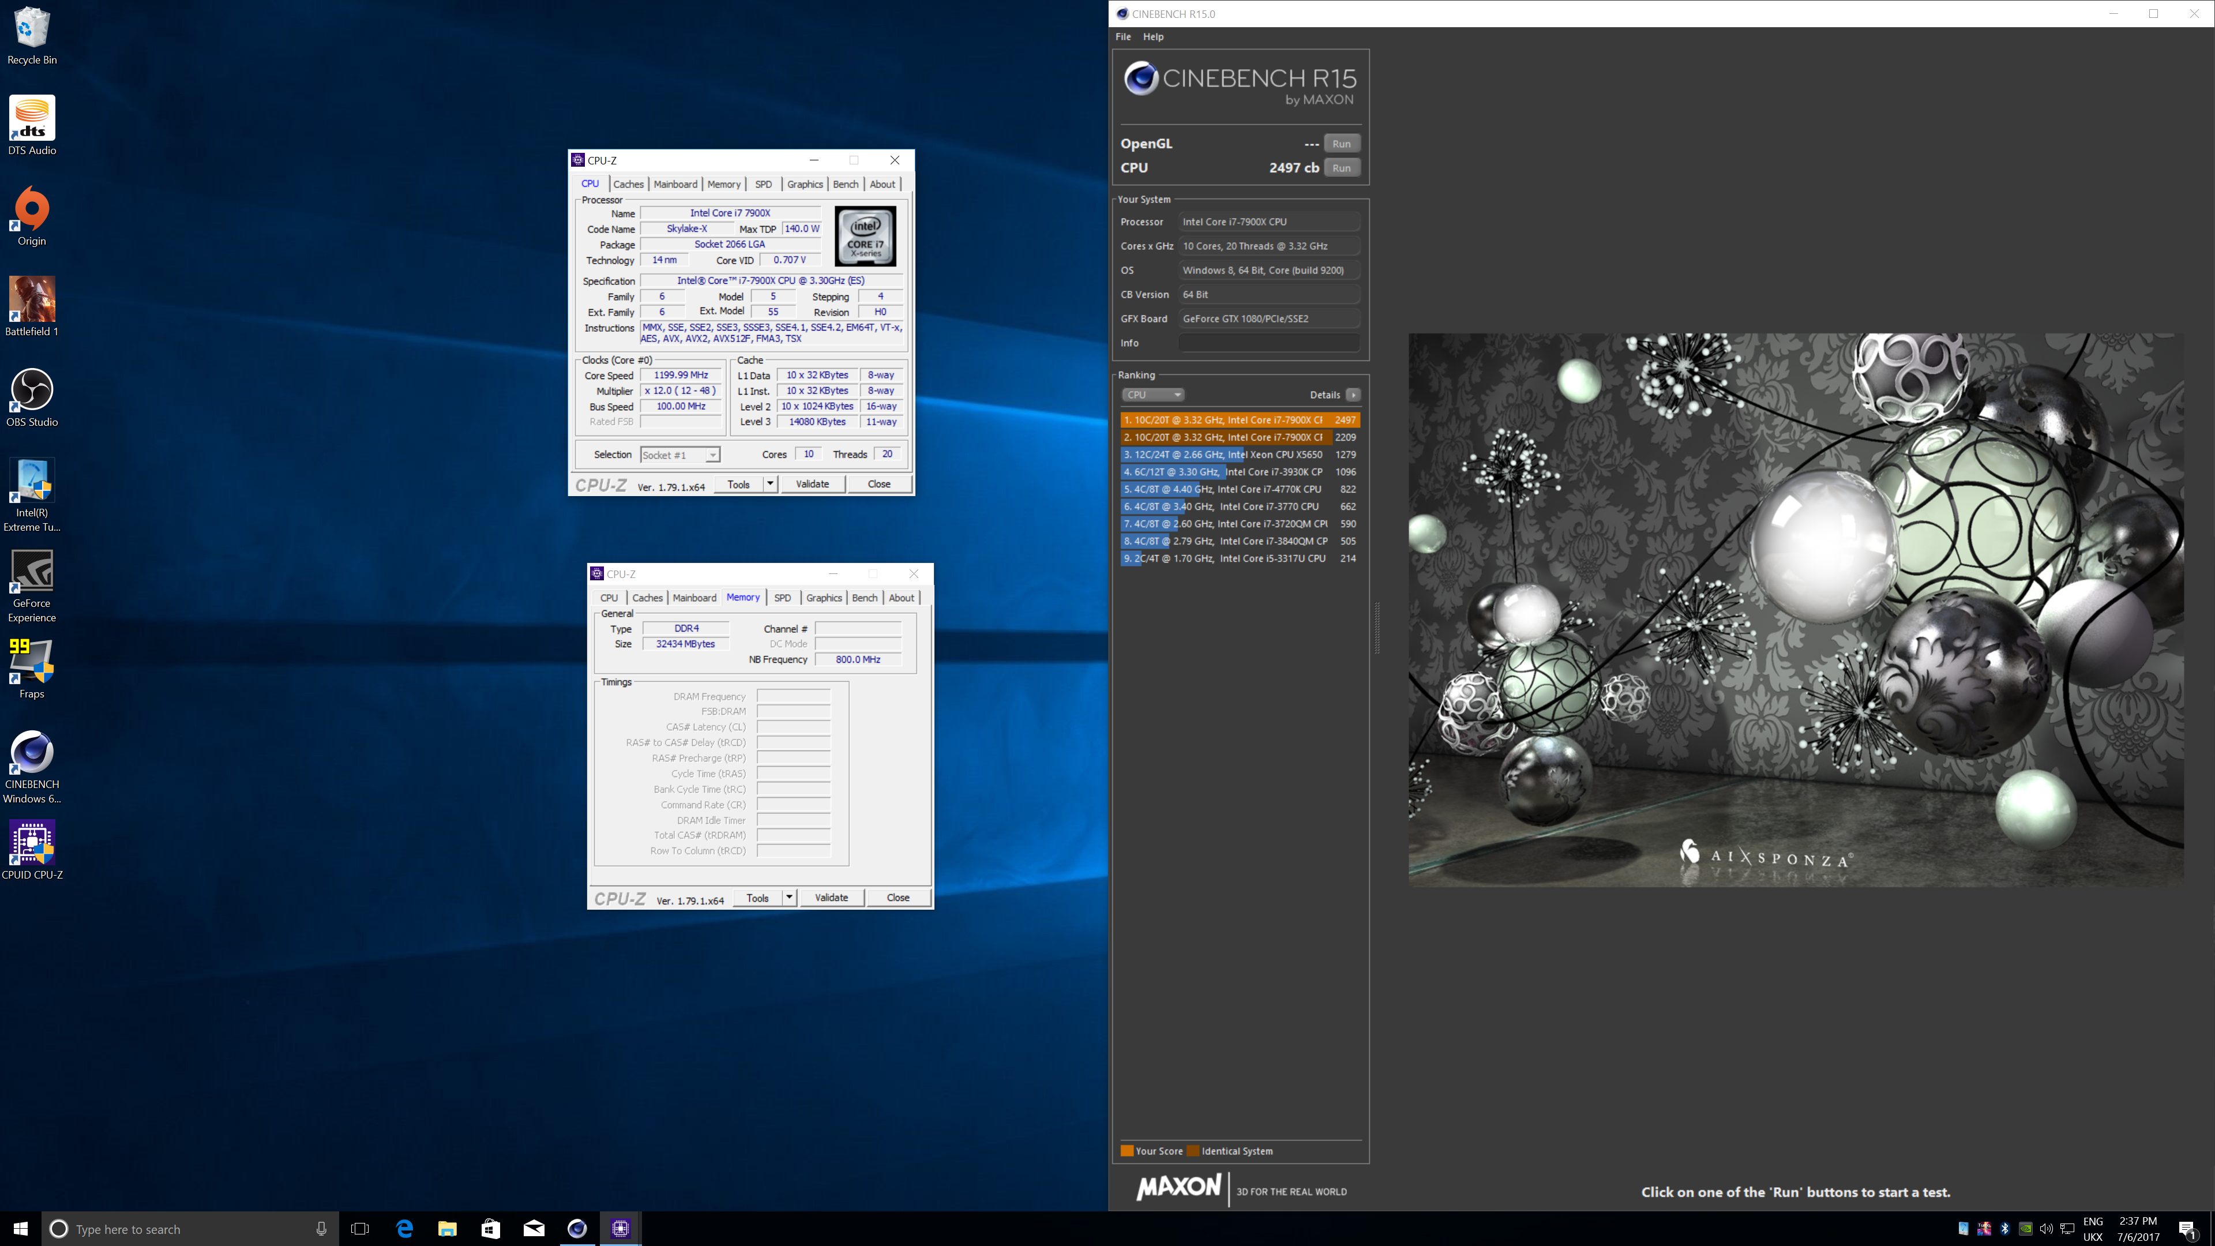Select the Core i7-3930K ranking row
Image resolution: width=2215 pixels, height=1246 pixels.
click(1240, 472)
